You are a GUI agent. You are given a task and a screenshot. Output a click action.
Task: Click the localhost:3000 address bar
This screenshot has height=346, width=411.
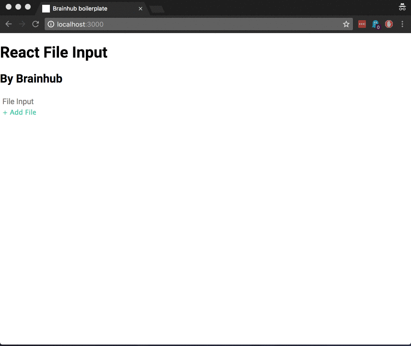tap(199, 24)
